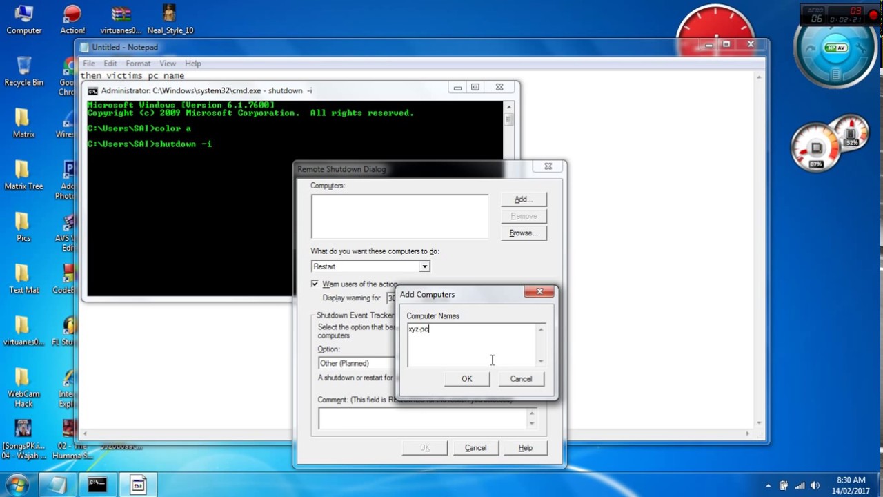The image size is (883, 497).
Task: Open Notepad Edit menu
Action: pyautogui.click(x=110, y=64)
